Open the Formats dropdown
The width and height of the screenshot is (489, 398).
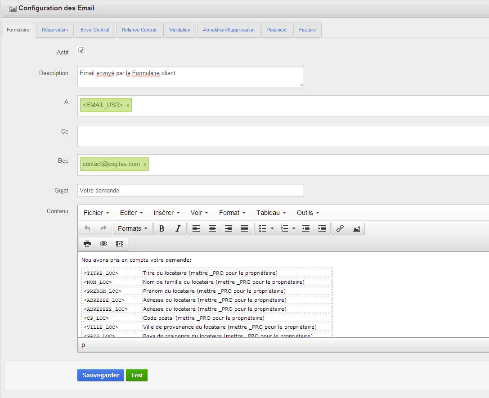pyautogui.click(x=133, y=228)
